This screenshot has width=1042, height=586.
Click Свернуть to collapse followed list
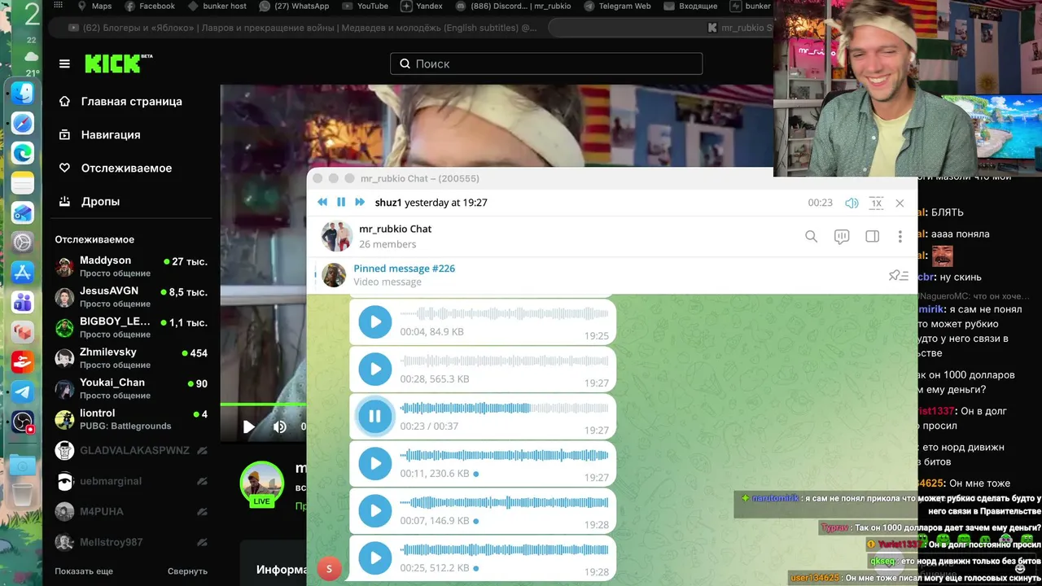(x=187, y=571)
